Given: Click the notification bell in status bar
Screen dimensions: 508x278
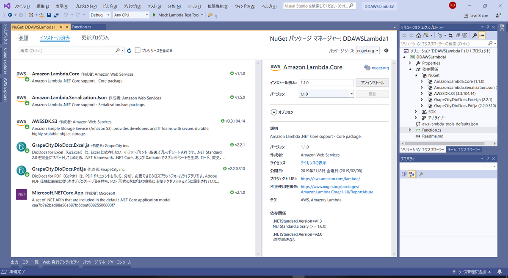Looking at the screenshot, I should 501,272.
